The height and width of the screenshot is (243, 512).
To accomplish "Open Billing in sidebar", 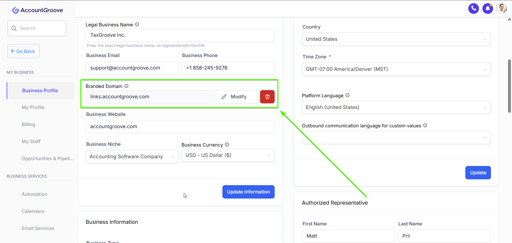I will click(x=28, y=124).
